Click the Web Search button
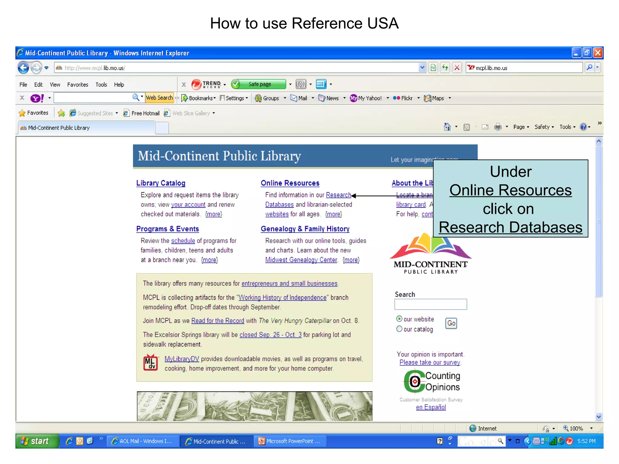Screen dimensions: 619x464 click(159, 98)
